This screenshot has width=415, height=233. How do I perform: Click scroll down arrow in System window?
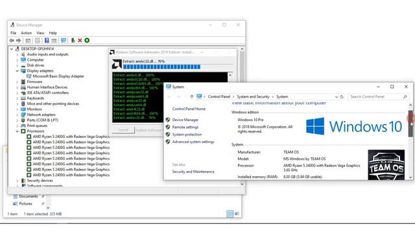coord(410,177)
